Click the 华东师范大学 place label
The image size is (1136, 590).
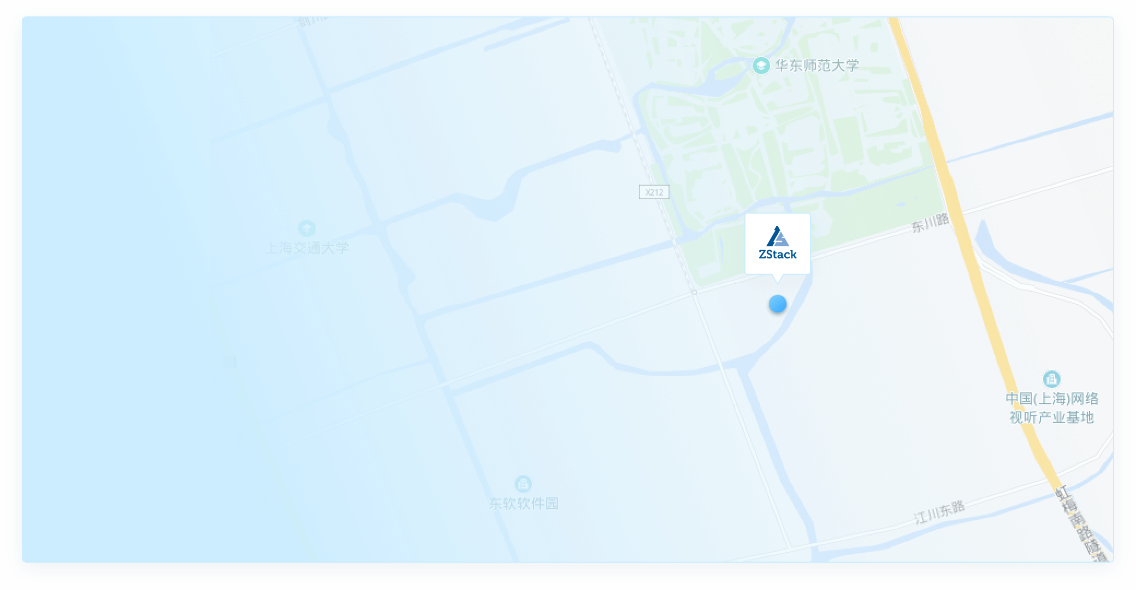[817, 66]
